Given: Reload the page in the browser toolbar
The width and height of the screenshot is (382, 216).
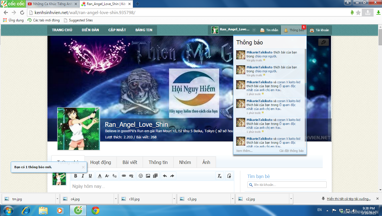Looking at the screenshot, I should [x=22, y=13].
